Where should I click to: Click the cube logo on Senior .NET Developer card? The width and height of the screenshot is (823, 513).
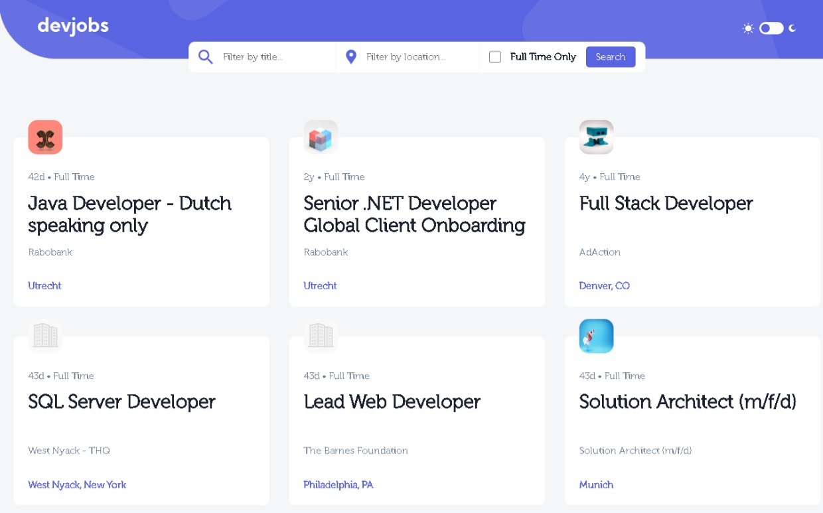[x=320, y=137]
